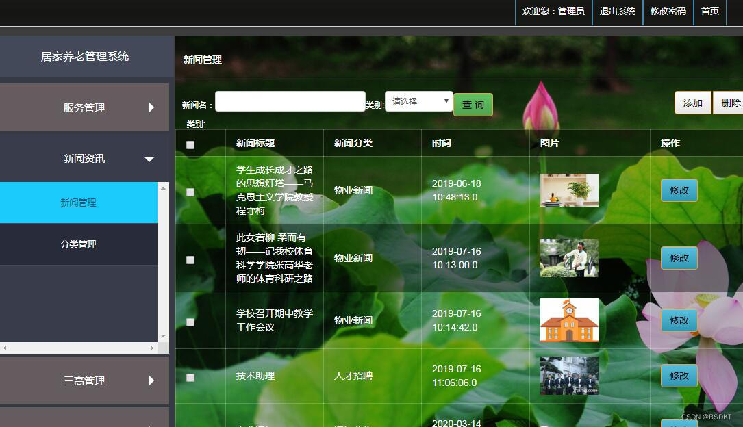Click 物业新闻 in the 学生成长成才之路 row
The height and width of the screenshot is (427, 743).
click(x=353, y=190)
